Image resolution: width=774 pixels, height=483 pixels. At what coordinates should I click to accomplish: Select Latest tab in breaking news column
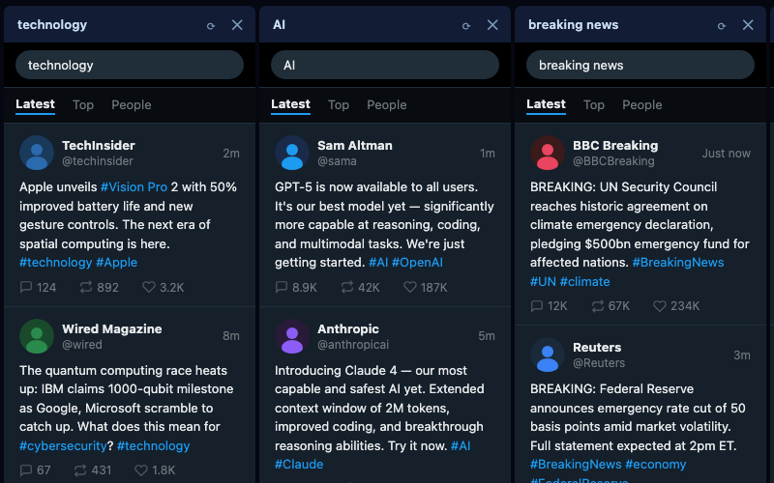tap(546, 105)
